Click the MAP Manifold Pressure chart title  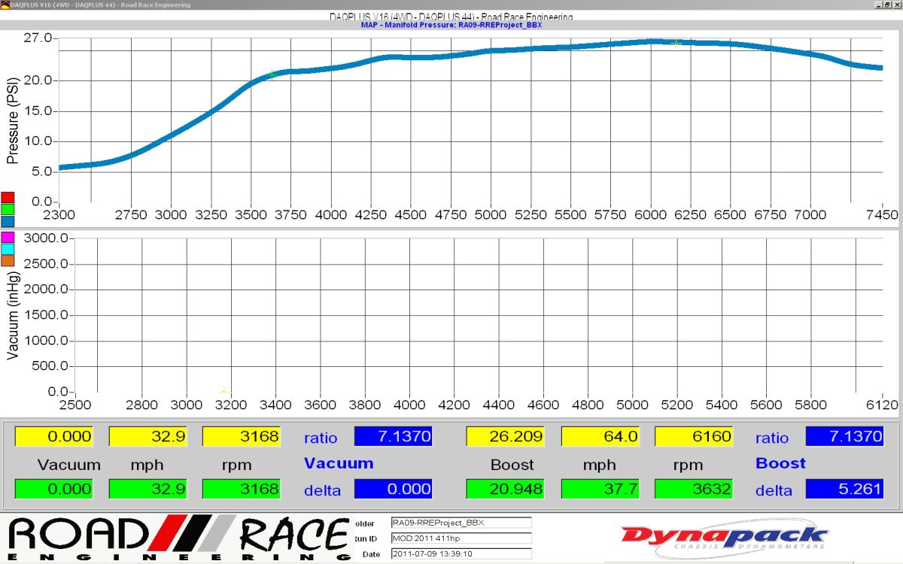[451, 25]
